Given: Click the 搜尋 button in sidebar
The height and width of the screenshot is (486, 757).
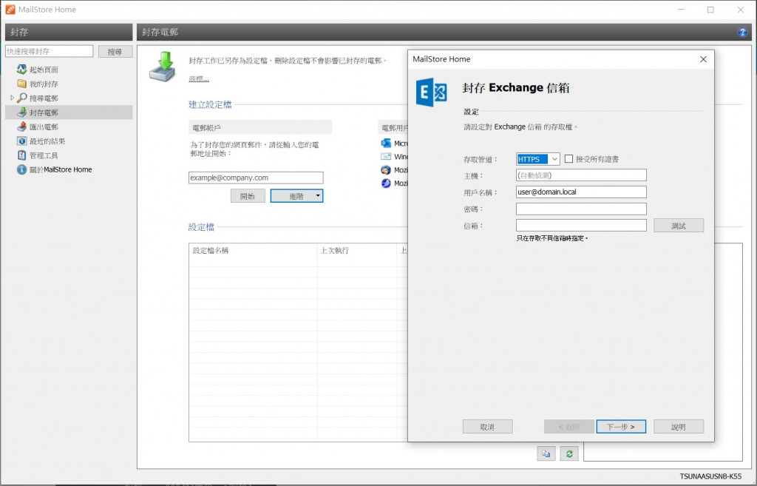Looking at the screenshot, I should (x=115, y=52).
